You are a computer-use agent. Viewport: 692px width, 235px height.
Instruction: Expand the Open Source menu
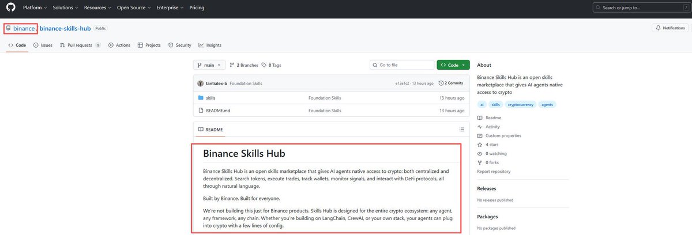134,8
